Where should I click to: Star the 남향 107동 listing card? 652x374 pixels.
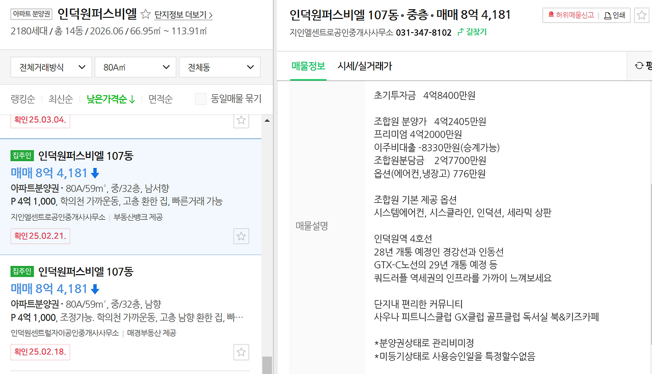pyautogui.click(x=240, y=352)
